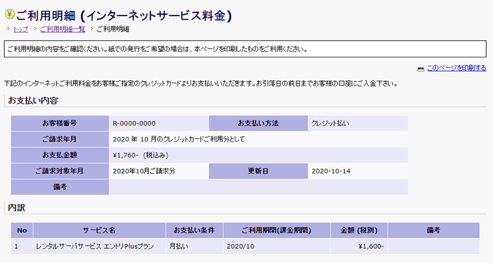Click the breadcrumb arrow before トップ

tap(8, 29)
